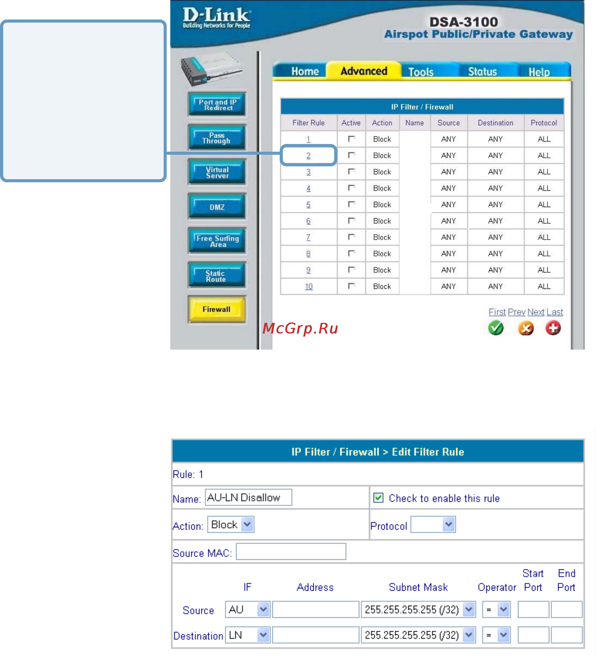Click the Destination Address input field
The width and height of the screenshot is (596, 656).
(x=316, y=635)
